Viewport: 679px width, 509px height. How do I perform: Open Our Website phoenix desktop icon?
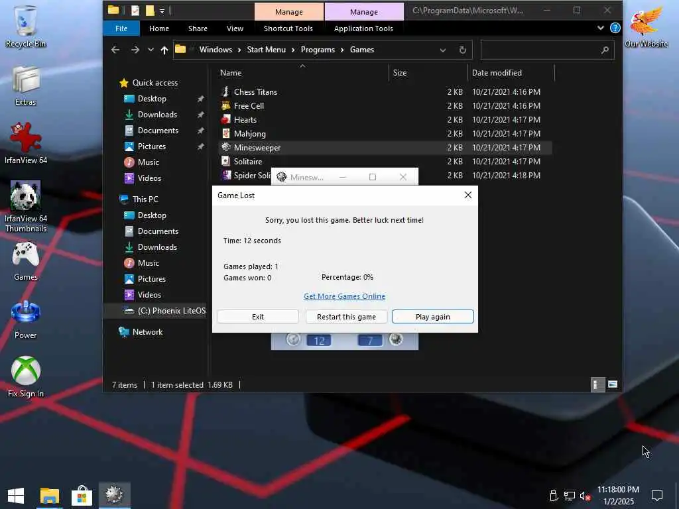point(646,27)
